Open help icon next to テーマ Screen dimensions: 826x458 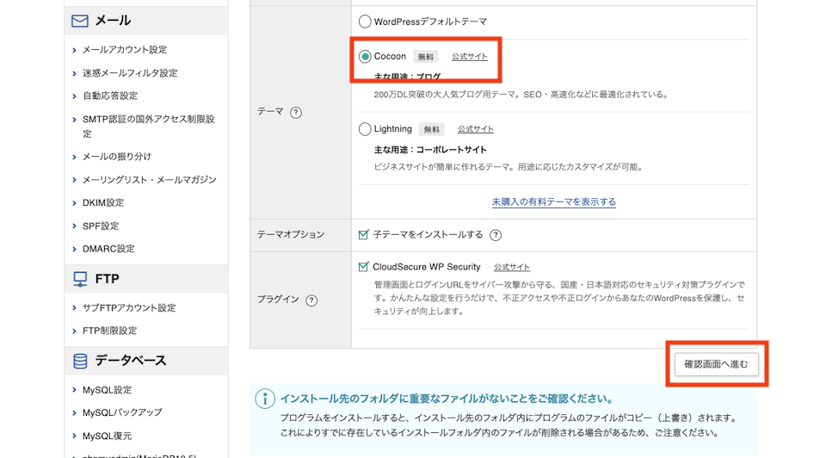296,112
